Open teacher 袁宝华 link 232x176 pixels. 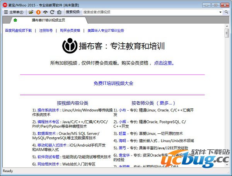pyautogui.click(x=124, y=155)
